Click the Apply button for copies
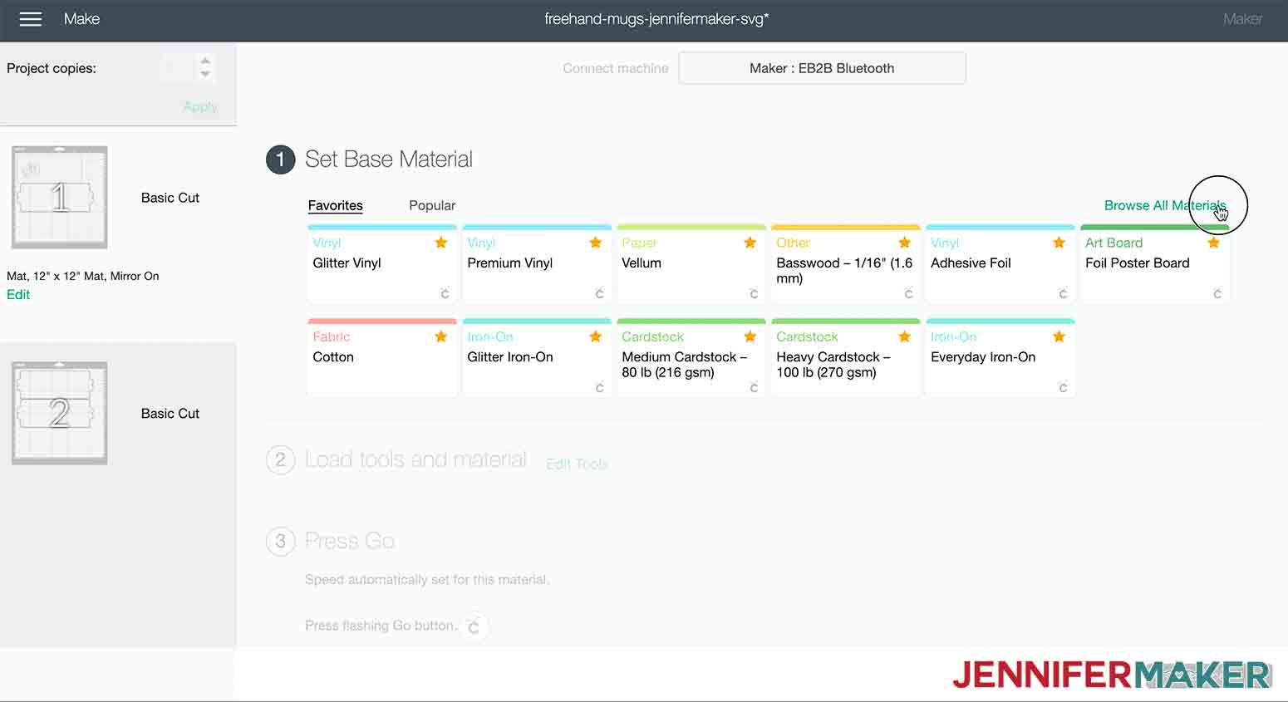This screenshot has height=702, width=1288. tap(200, 106)
